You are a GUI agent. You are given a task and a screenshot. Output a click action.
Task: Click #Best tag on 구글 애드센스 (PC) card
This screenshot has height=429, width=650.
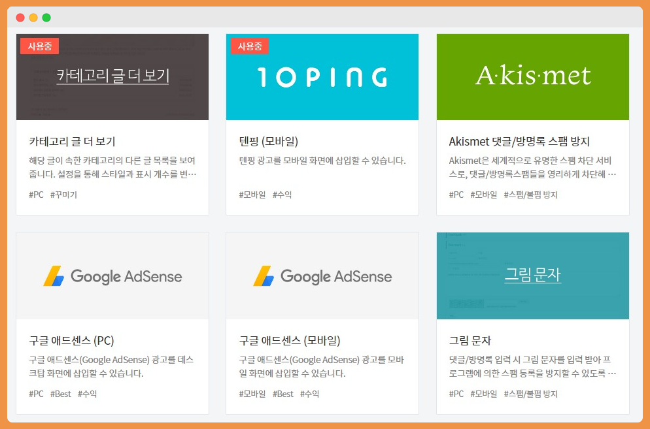click(61, 394)
